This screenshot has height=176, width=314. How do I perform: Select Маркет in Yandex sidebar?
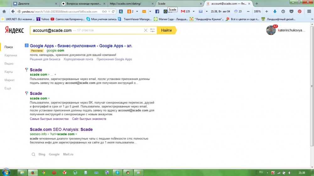click(9, 80)
